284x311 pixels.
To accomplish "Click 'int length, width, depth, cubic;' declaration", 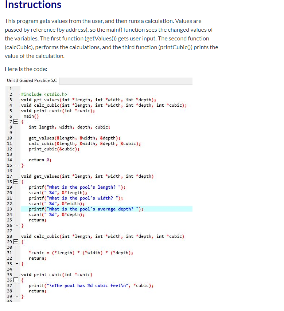I will coord(69,127).
